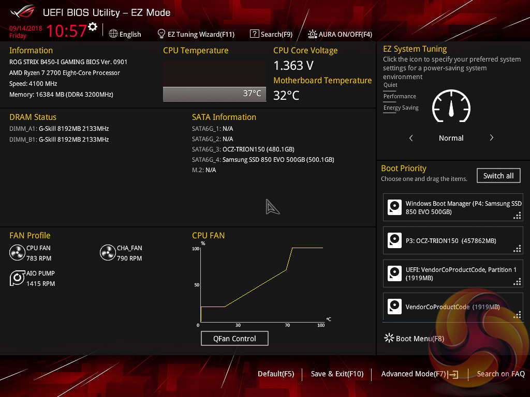Screen dimensions: 530x397
Task: Click DIMM_A1 G-Skill 8192MB entry
Action: 59,129
